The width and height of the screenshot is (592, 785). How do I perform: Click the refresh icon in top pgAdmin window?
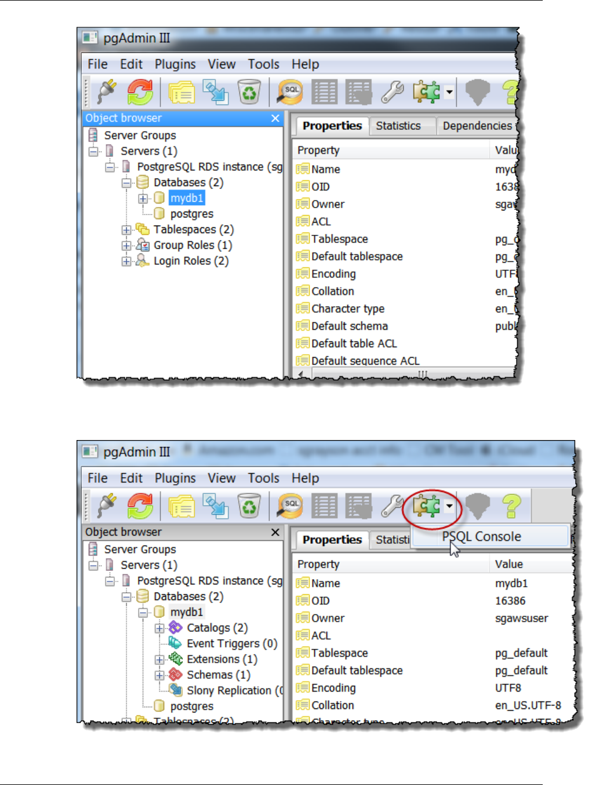(x=140, y=92)
